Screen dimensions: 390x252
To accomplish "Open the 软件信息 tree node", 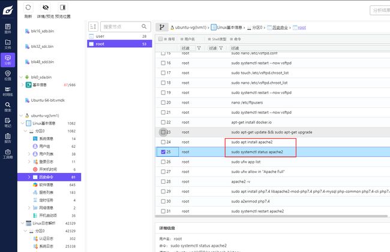I will click(46, 185).
